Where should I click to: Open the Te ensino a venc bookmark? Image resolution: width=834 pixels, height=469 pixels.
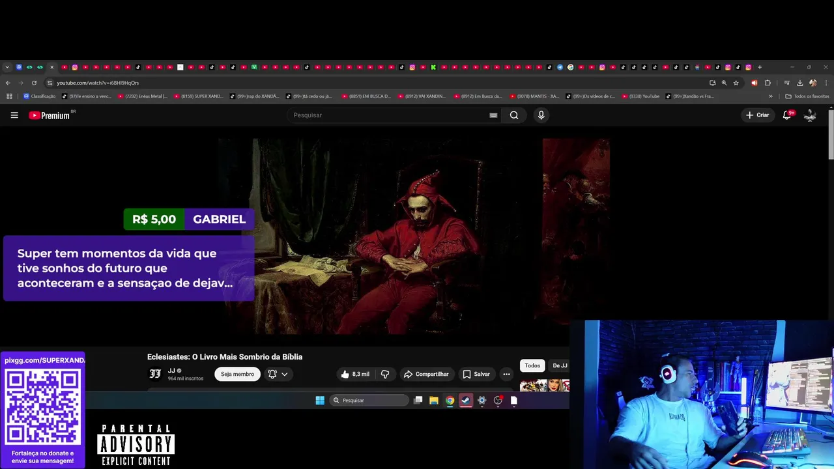coord(87,96)
